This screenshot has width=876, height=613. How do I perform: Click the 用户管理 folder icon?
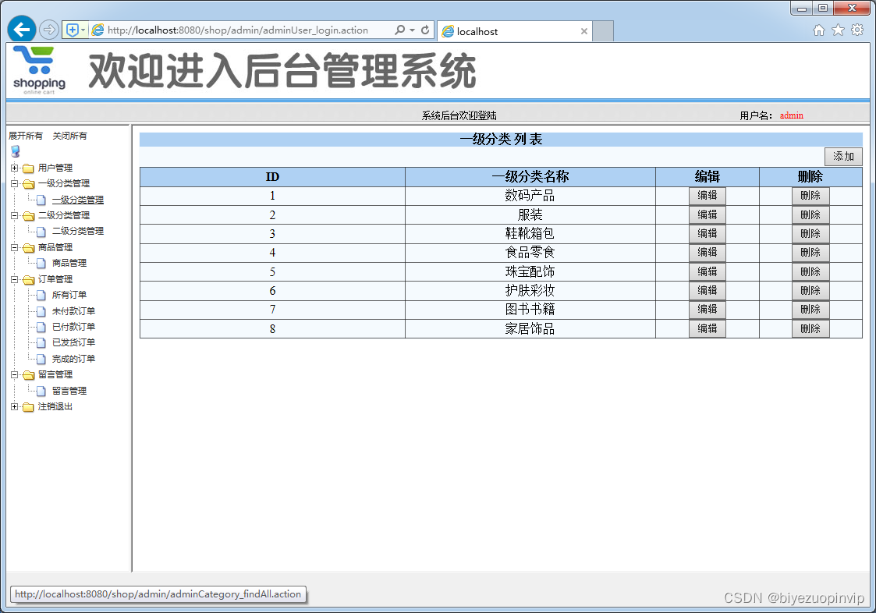click(28, 168)
